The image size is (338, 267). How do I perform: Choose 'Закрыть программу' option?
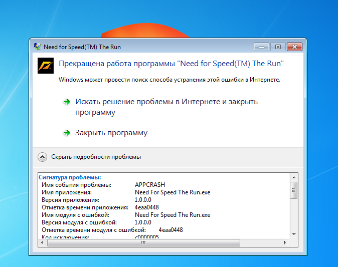coord(111,133)
